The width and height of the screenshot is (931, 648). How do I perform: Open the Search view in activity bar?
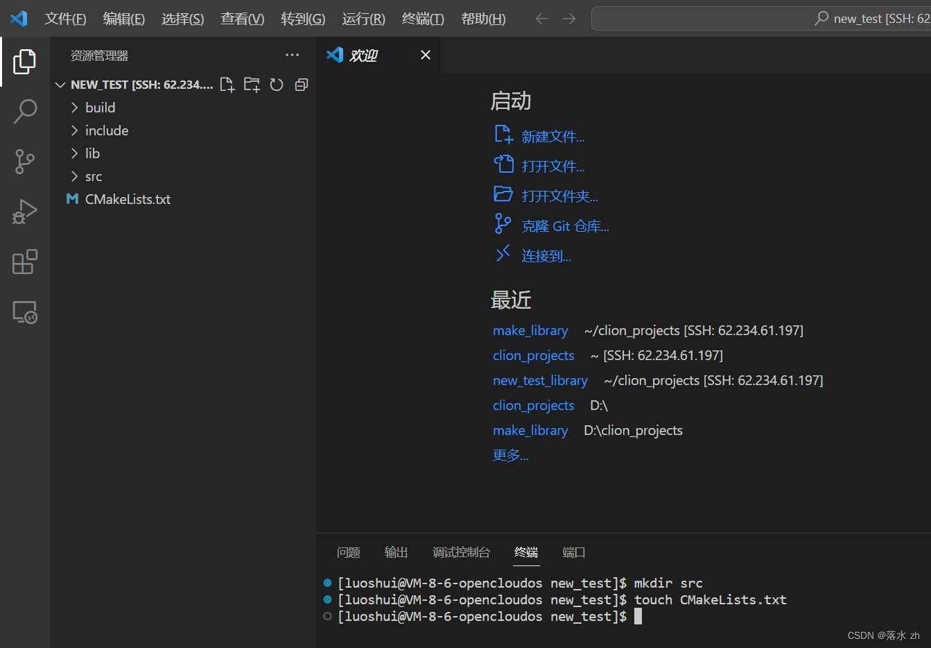pos(25,111)
